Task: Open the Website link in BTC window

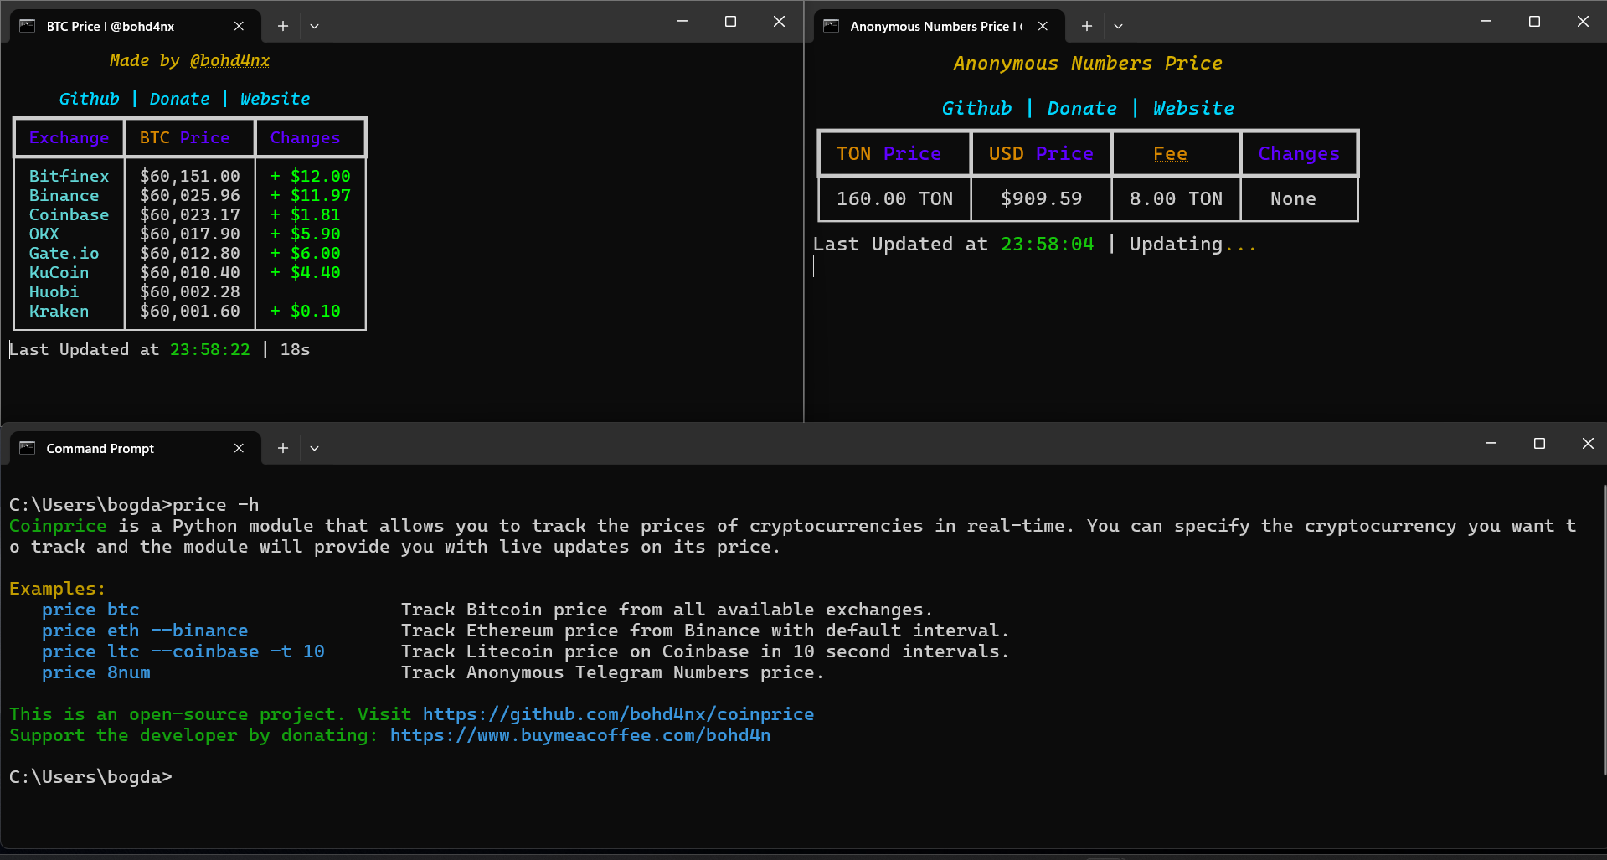Action: click(x=275, y=99)
